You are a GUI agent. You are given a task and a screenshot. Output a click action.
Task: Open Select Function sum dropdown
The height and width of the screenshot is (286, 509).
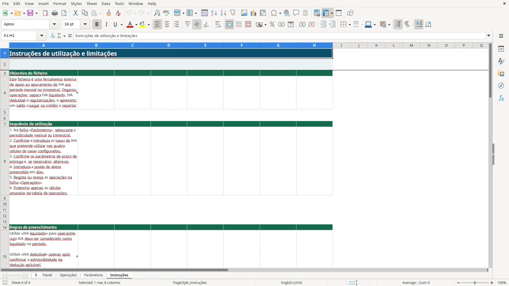point(65,36)
